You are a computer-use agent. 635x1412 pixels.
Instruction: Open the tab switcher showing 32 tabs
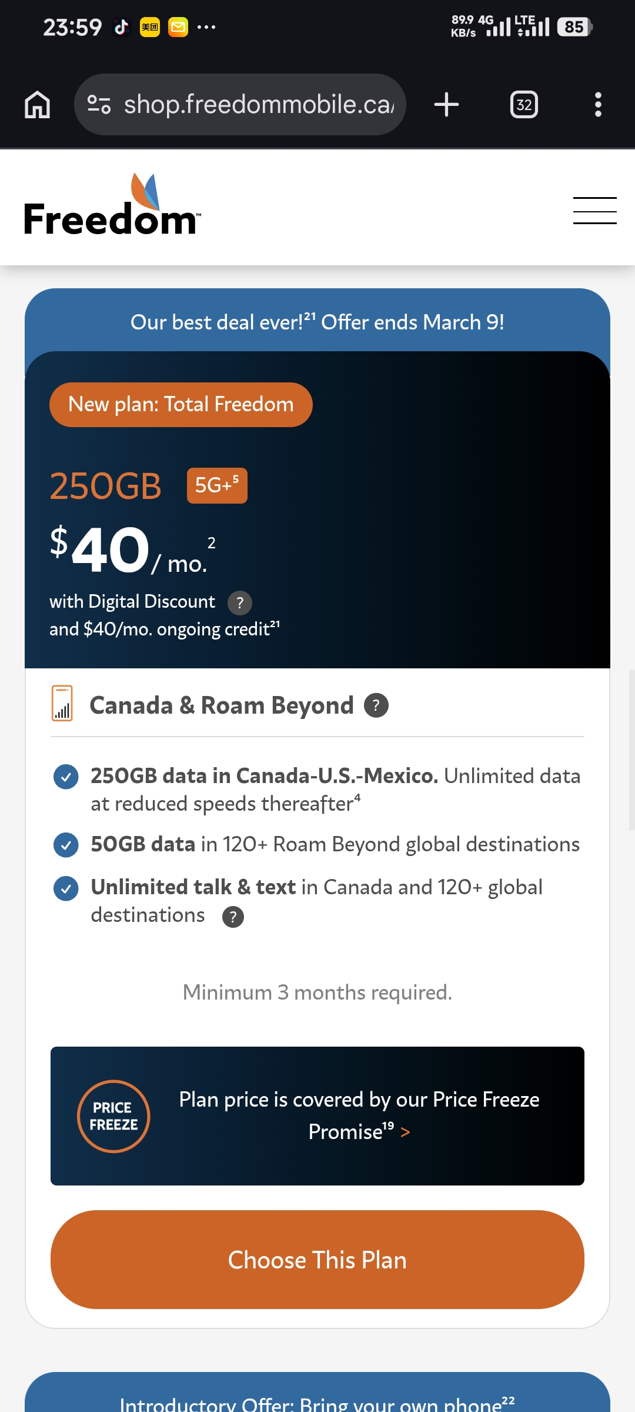pyautogui.click(x=523, y=105)
